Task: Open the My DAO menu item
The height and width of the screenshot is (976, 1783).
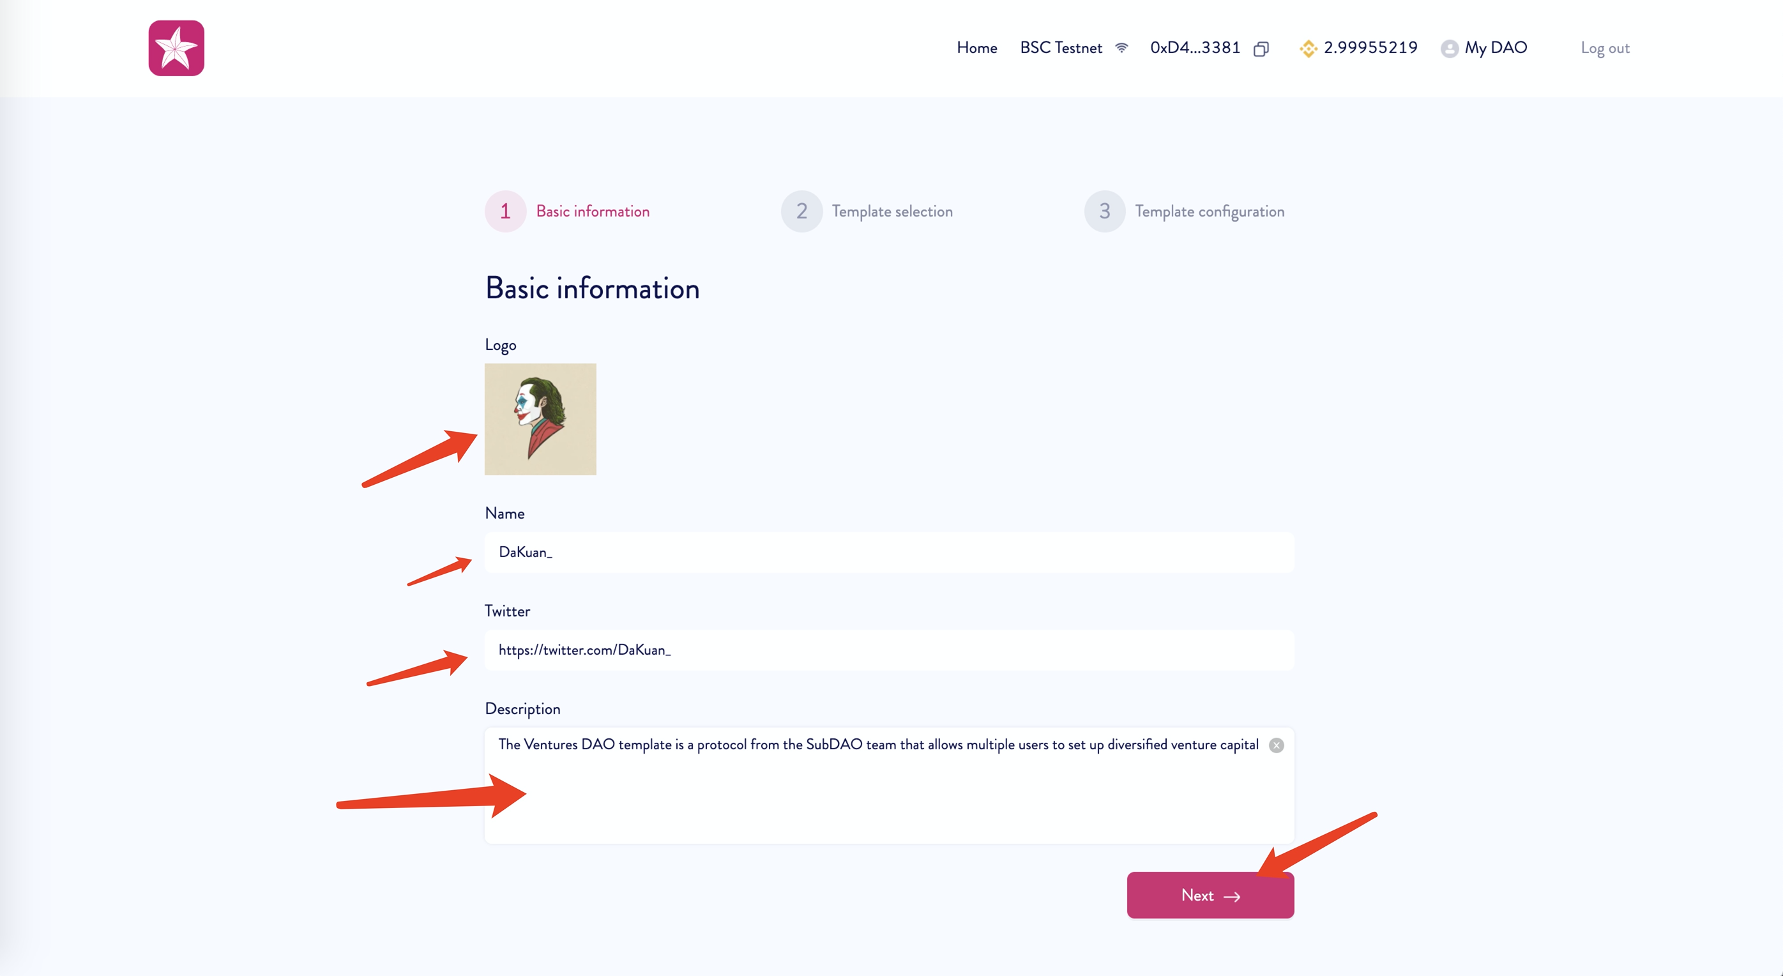Action: click(x=1495, y=48)
